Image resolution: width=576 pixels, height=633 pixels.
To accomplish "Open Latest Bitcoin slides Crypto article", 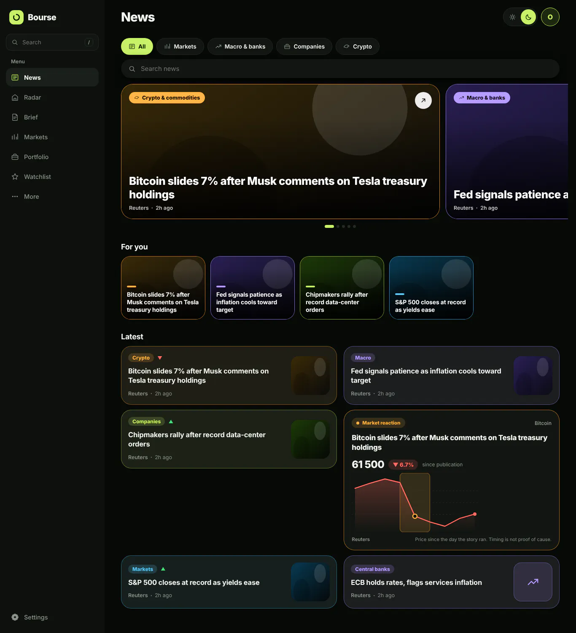I will click(229, 376).
